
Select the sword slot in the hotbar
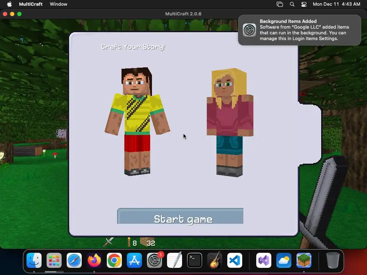click(x=109, y=242)
